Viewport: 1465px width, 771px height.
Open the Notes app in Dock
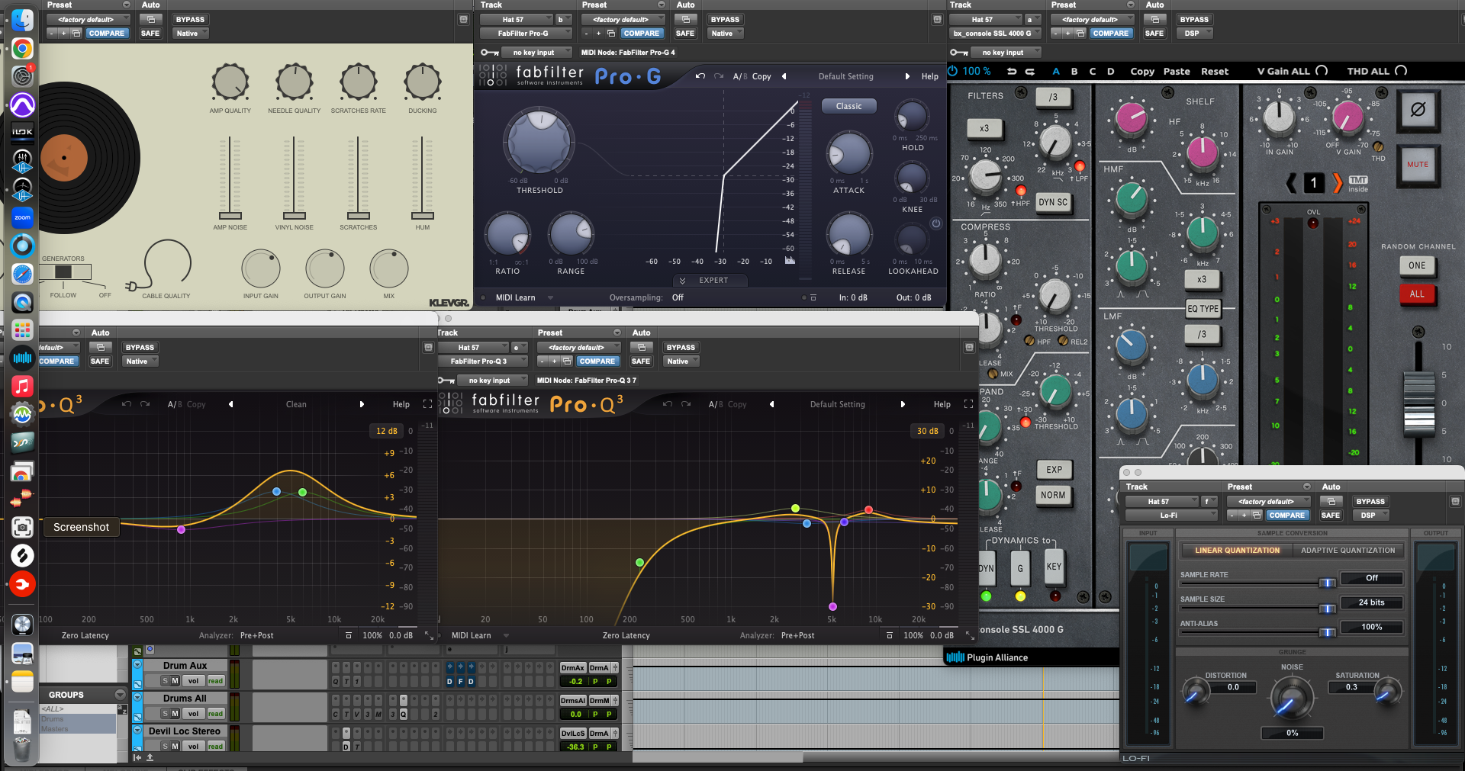[x=22, y=681]
